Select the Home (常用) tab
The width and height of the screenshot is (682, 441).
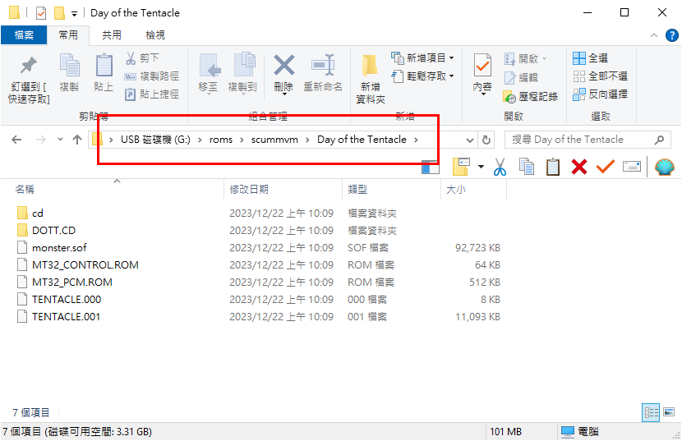click(68, 34)
